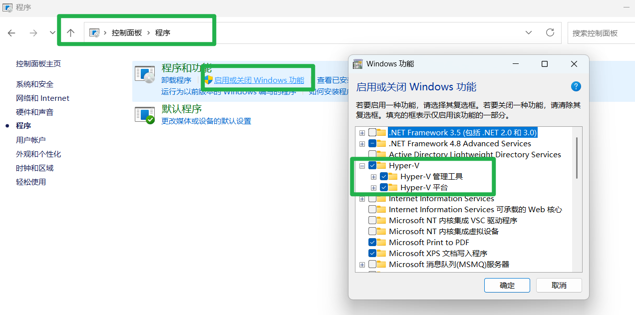Refresh the Control Panel view

pyautogui.click(x=550, y=32)
